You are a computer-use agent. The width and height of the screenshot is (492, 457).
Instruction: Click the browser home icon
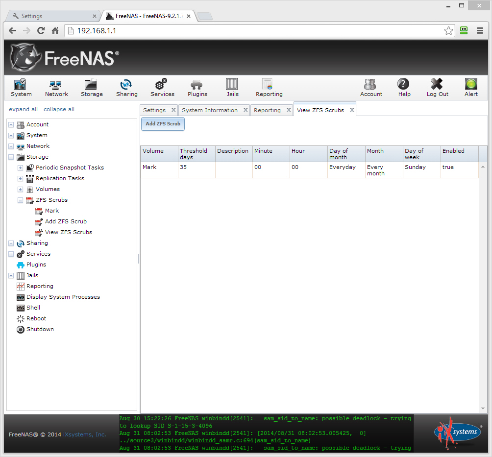tap(55, 31)
